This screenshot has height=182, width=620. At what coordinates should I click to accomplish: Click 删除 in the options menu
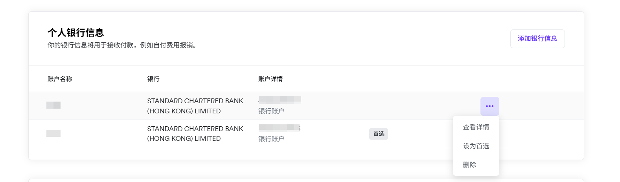click(x=469, y=165)
